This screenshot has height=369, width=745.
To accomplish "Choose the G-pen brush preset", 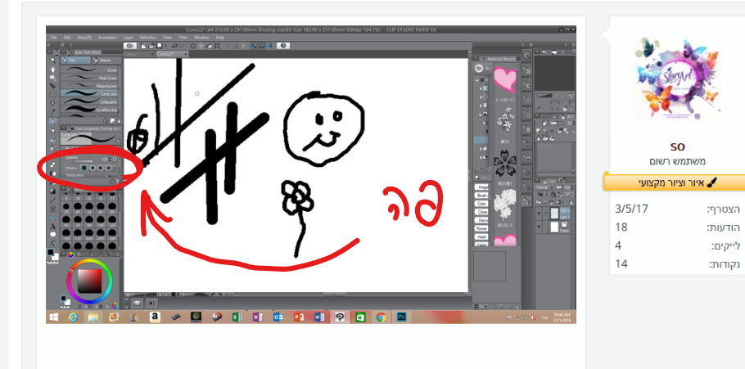I will (x=90, y=70).
